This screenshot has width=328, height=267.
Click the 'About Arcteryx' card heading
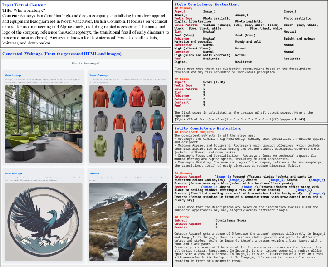(13, 75)
